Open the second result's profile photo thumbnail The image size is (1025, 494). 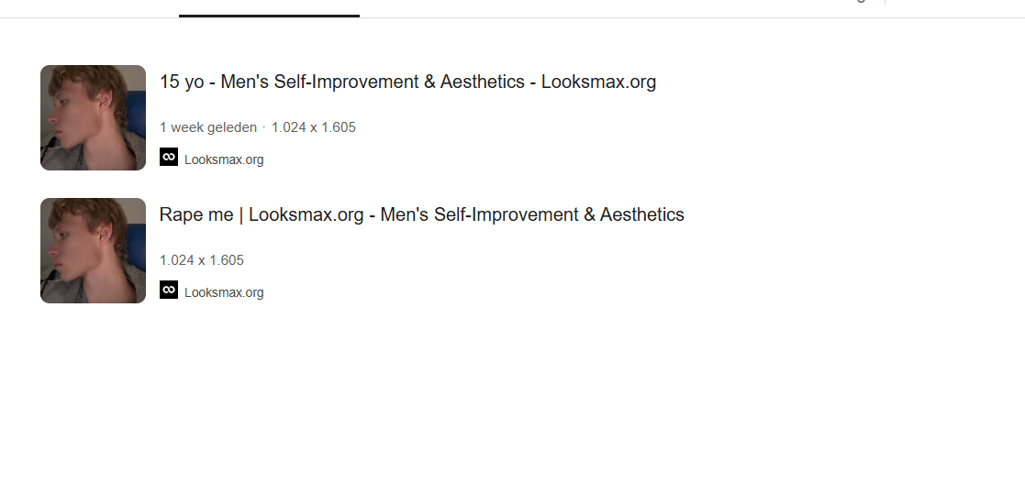coord(93,250)
